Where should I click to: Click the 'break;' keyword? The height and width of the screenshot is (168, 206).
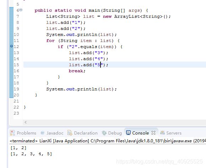pyautogui.click(x=77, y=71)
